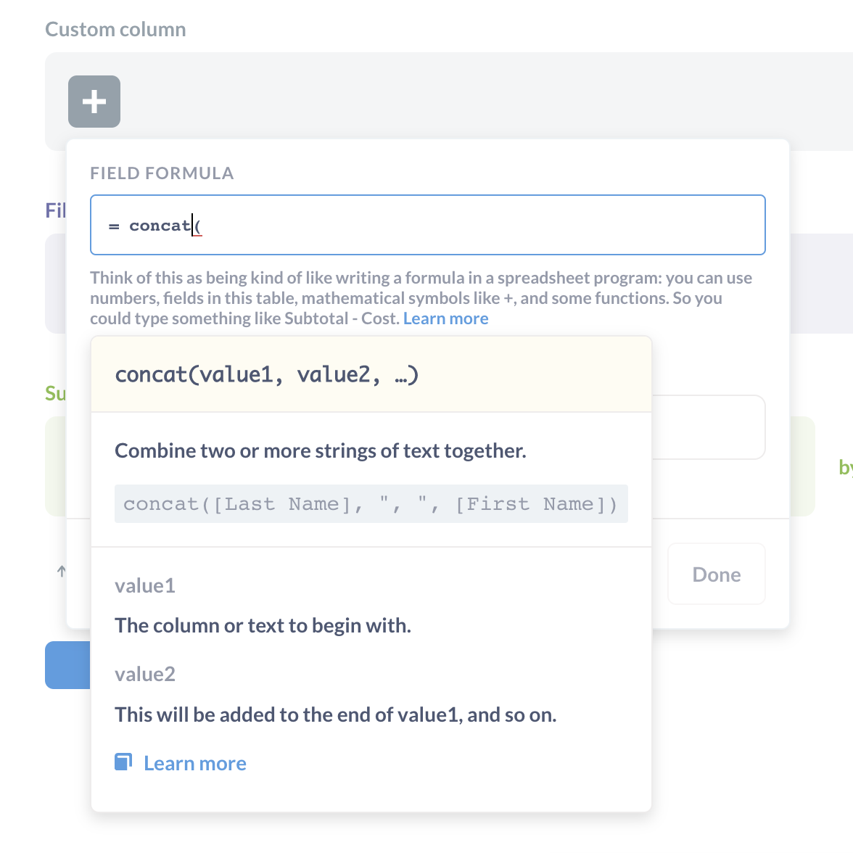853x853 pixels.
Task: Click the plus icon to add a new expression
Action: 94,102
